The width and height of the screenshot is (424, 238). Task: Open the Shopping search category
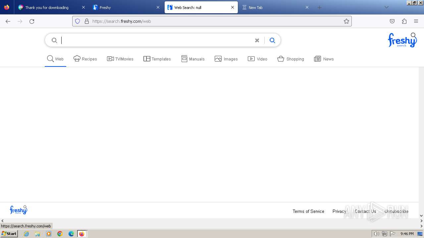[x=291, y=59]
